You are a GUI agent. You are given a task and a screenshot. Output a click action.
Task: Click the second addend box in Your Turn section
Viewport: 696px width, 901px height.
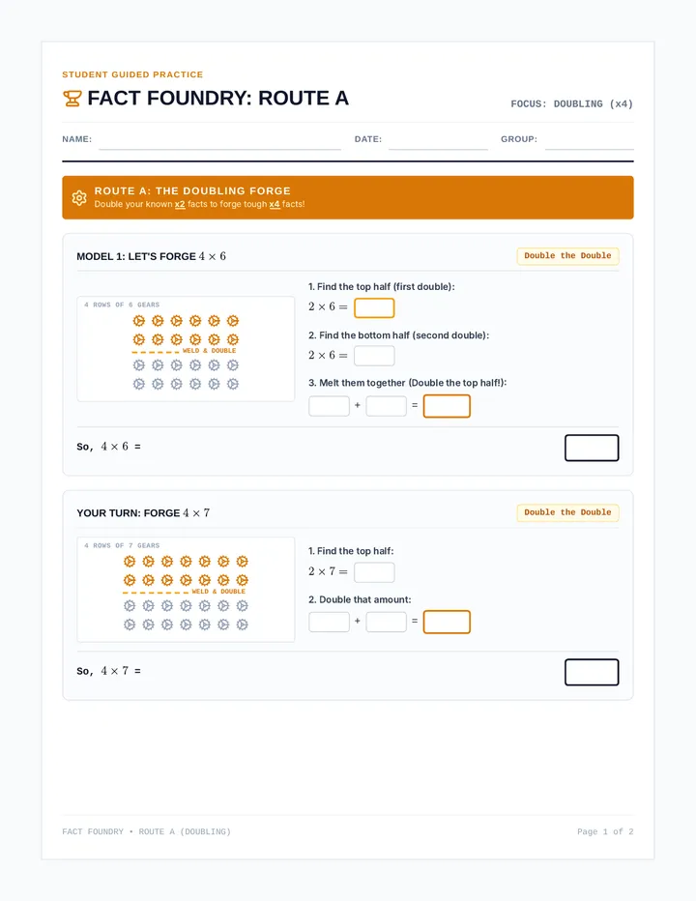tap(387, 622)
